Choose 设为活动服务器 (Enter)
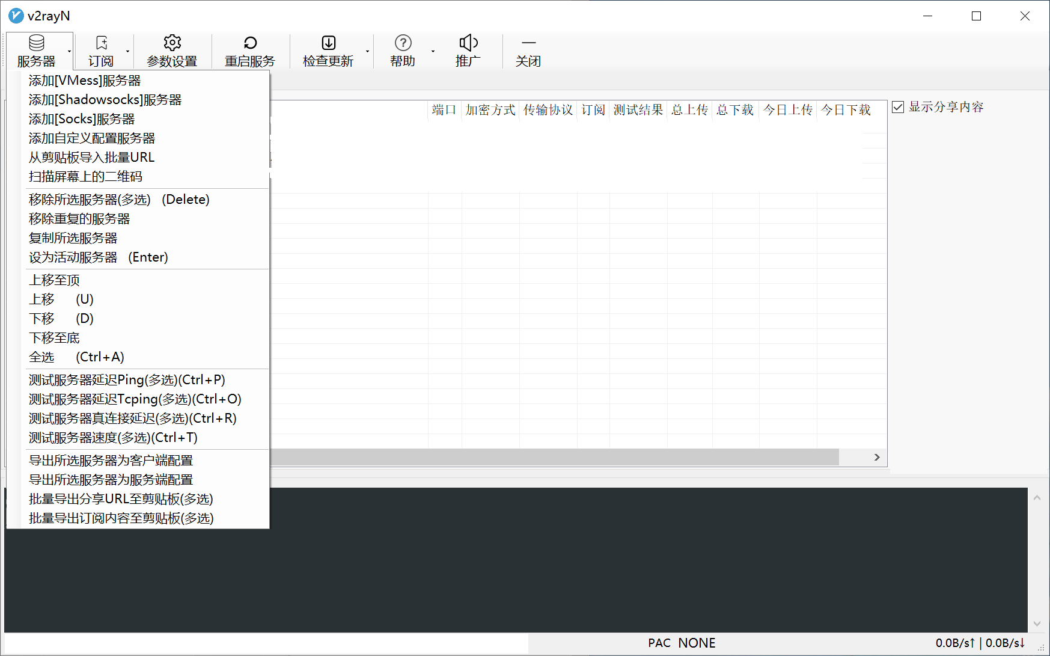1050x656 pixels. pyautogui.click(x=144, y=257)
